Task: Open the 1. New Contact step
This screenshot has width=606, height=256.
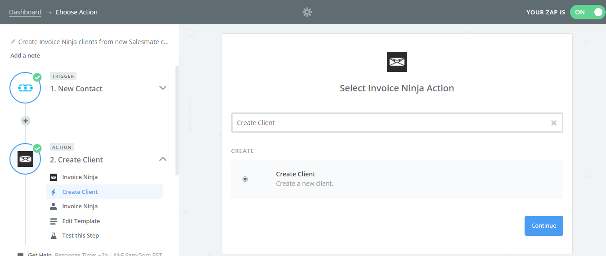Action: (x=76, y=89)
